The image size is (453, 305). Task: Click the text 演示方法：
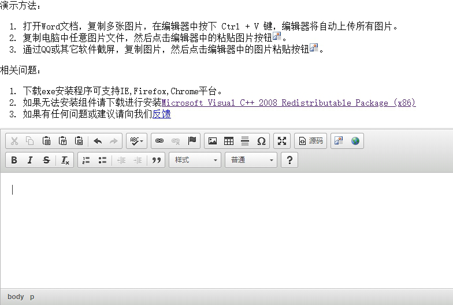tap(20, 6)
